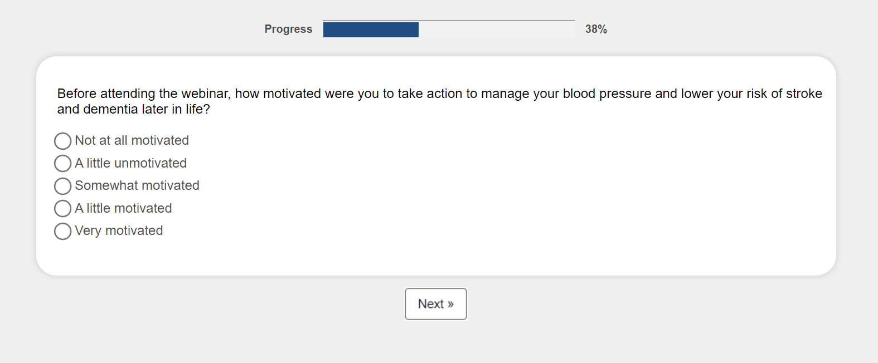Mark the 'A little motivated' radio circle
The image size is (878, 363).
tap(62, 209)
